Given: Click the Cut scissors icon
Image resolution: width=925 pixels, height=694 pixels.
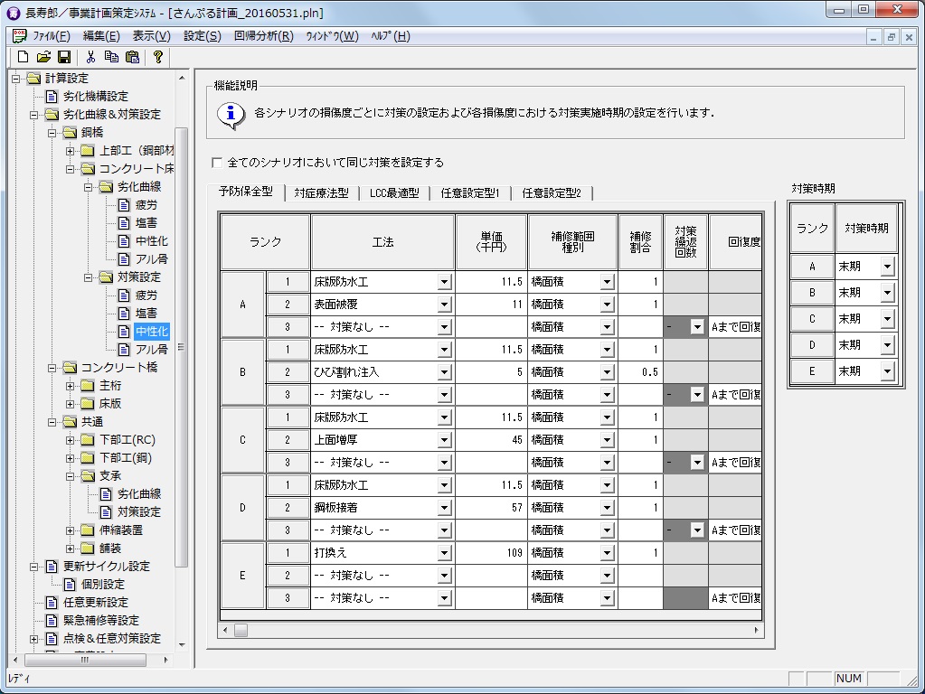Looking at the screenshot, I should pyautogui.click(x=91, y=57).
